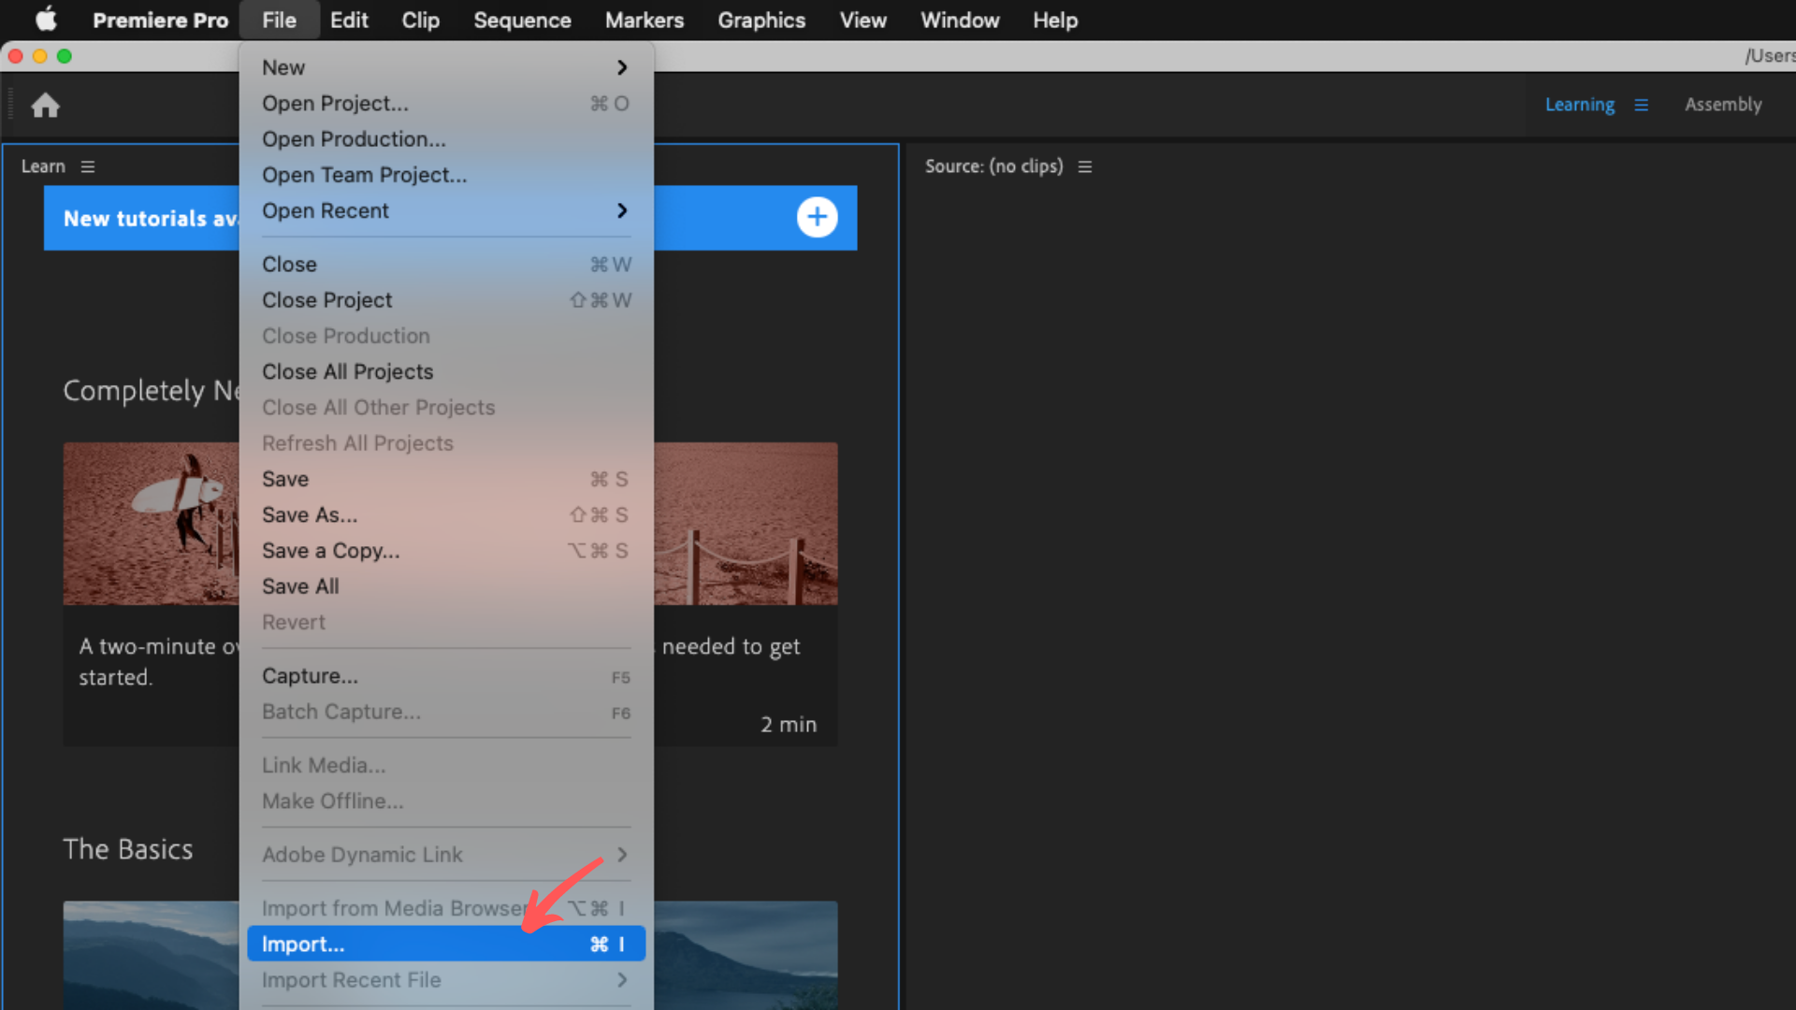Click Import from Media Browser item
1796x1010 pixels.
(446, 908)
